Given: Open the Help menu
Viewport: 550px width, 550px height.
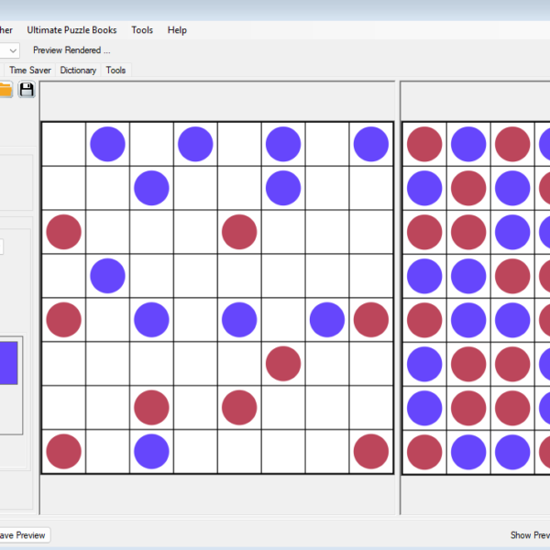Looking at the screenshot, I should 177,30.
